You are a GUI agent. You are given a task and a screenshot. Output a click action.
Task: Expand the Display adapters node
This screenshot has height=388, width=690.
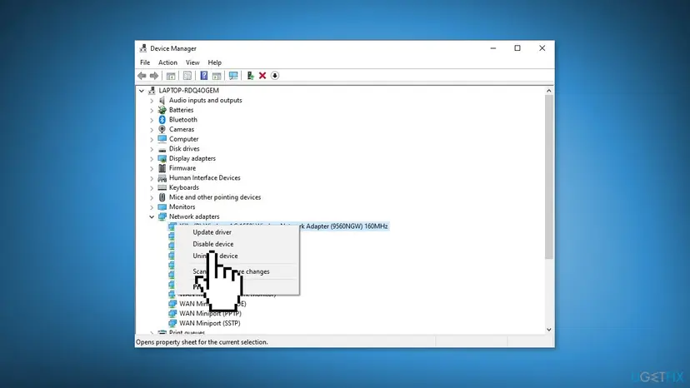[152, 158]
